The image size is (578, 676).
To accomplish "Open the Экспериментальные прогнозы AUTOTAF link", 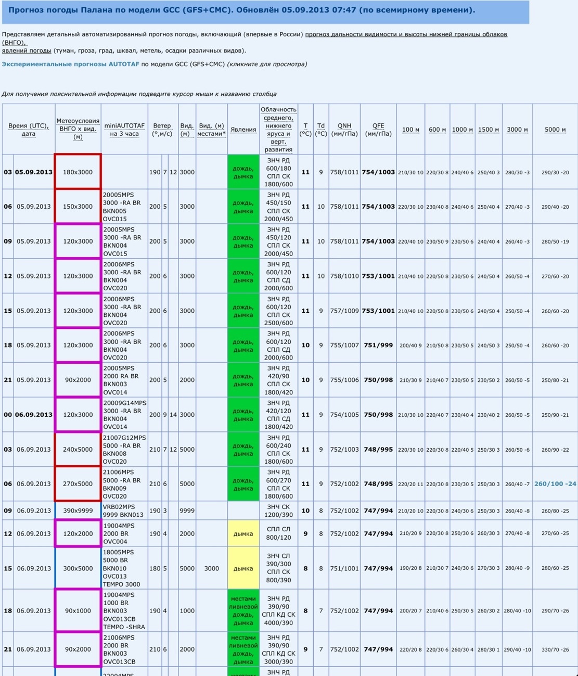I will point(70,64).
